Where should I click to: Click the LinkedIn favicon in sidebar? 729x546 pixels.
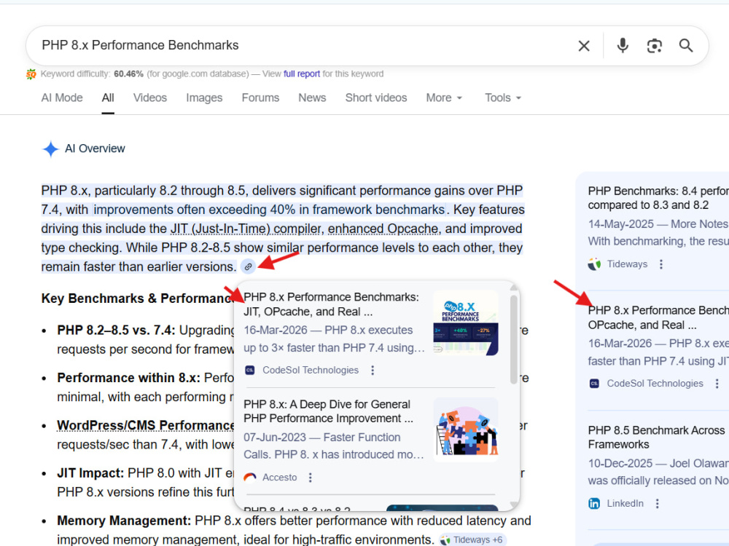click(x=594, y=504)
